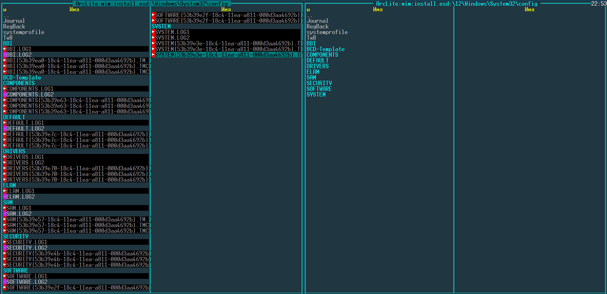The height and width of the screenshot is (294, 607).
Task: Select BCD-Template file in the right panel
Action: coord(325,49)
